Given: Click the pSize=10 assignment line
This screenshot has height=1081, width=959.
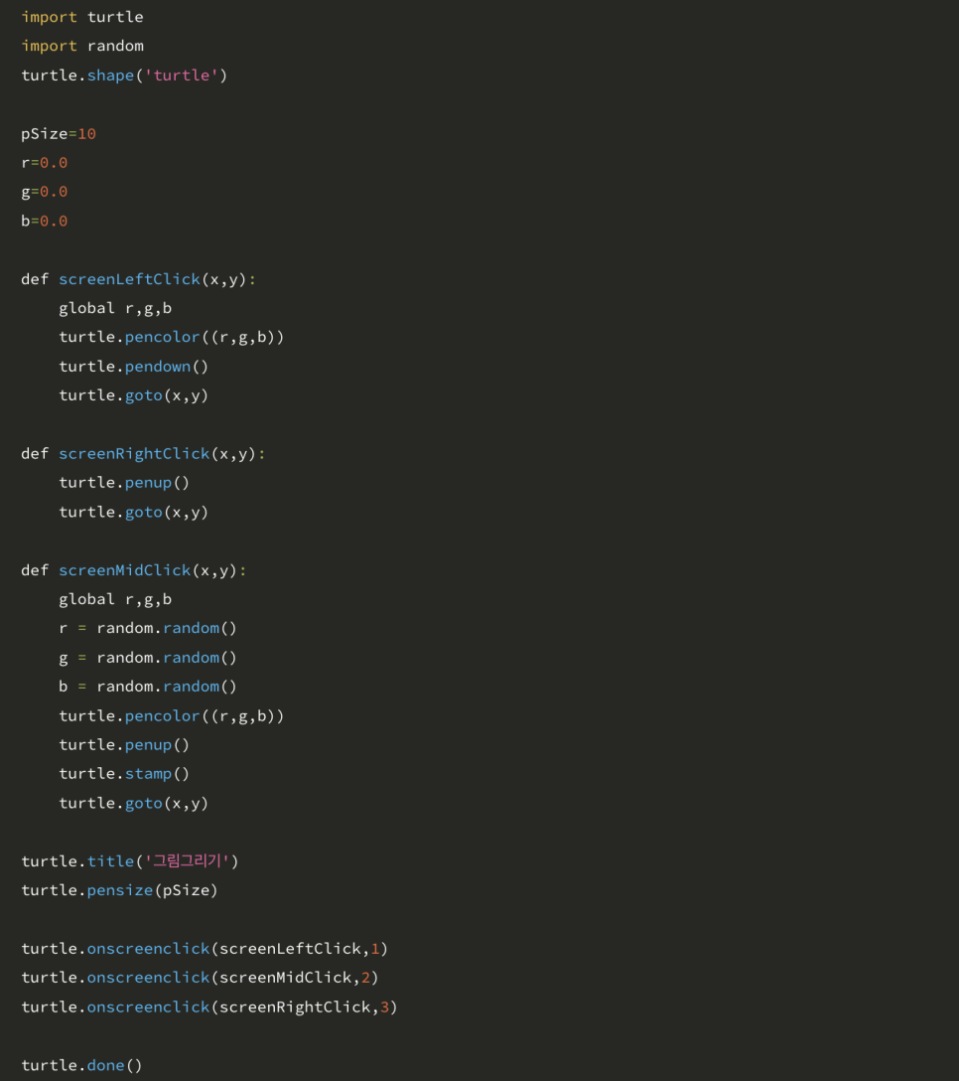Looking at the screenshot, I should coord(59,134).
